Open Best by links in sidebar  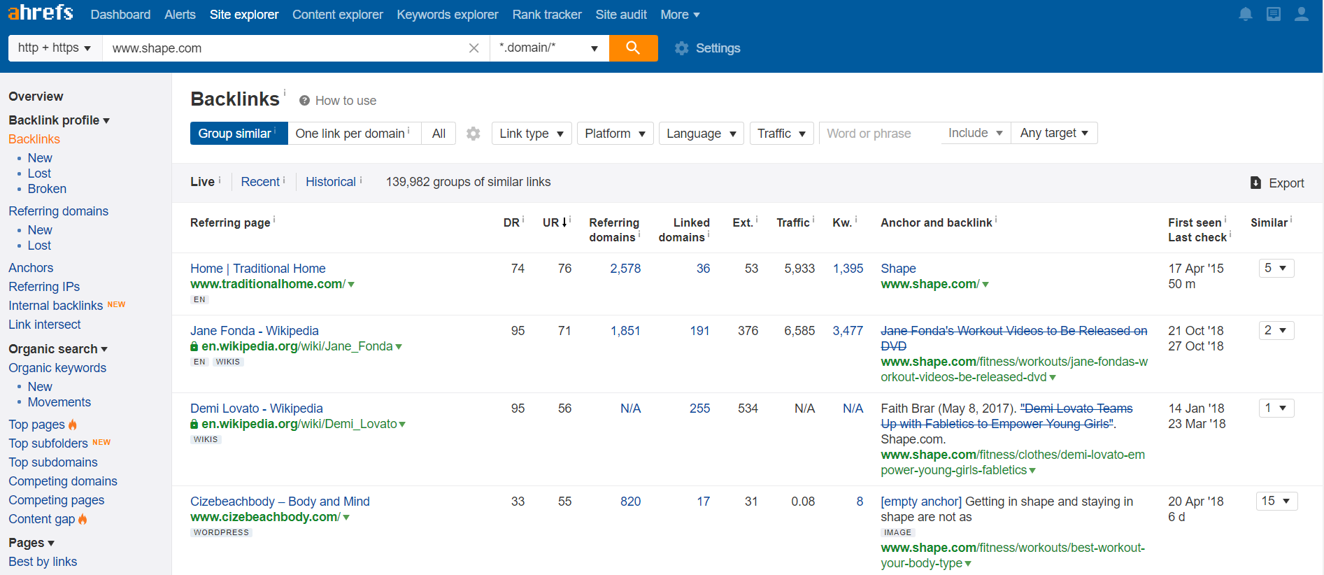point(43,562)
